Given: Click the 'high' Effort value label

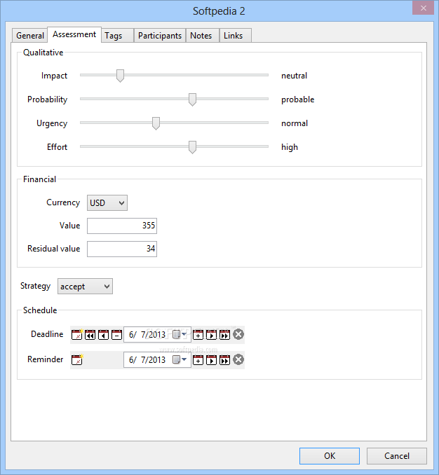Looking at the screenshot, I should tap(290, 147).
